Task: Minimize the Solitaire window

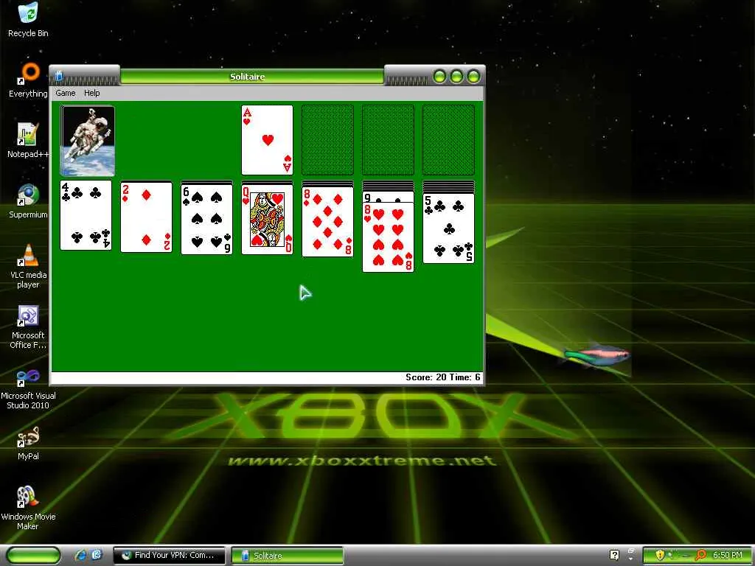Action: point(439,76)
